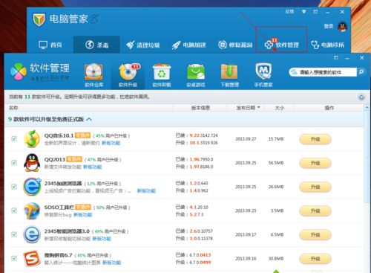Viewport: 371px width, 273px height.
Task: Uncheck the SOSO工具栏 checkbox
Action: (14, 211)
